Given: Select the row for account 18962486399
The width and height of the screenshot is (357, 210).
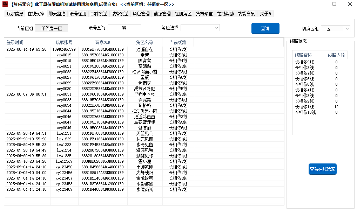Looking at the screenshot, I should [64, 49].
